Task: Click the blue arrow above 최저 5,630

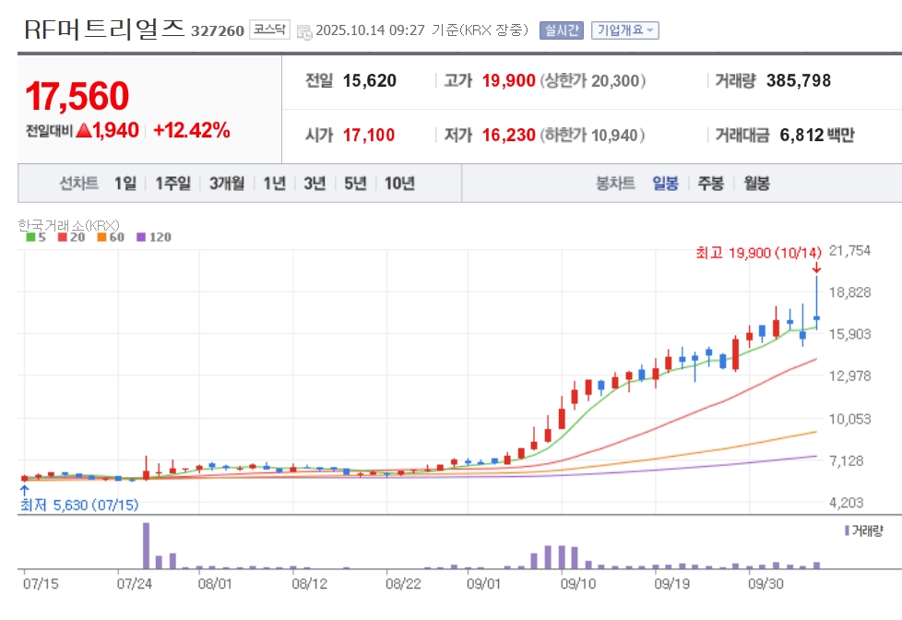Action: click(x=25, y=489)
